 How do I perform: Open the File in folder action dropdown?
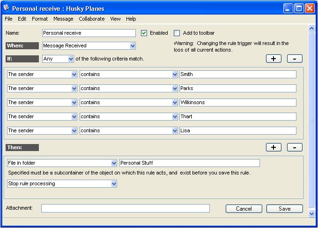113,163
